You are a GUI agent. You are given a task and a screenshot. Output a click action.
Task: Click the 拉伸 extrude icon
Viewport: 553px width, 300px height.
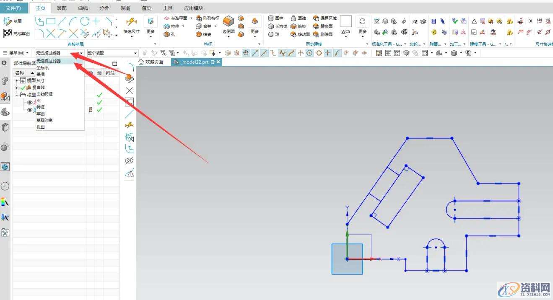point(167,26)
